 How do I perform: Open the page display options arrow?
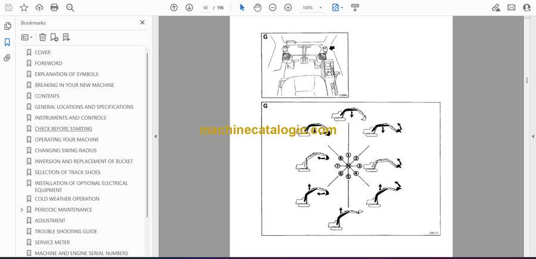pyautogui.click(x=342, y=8)
